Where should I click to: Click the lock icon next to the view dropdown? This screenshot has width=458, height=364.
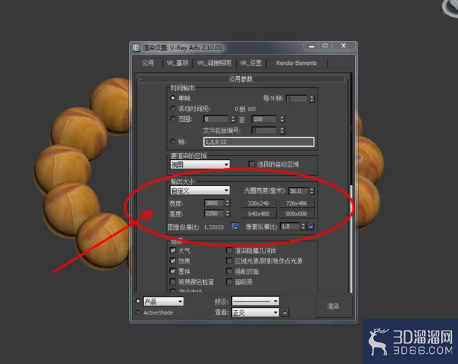(285, 312)
